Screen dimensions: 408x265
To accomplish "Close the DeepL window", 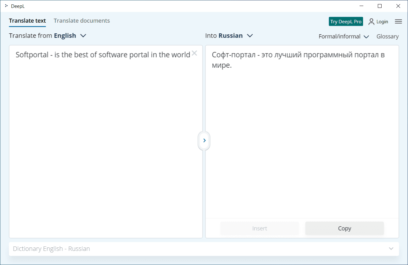I will 398,6.
